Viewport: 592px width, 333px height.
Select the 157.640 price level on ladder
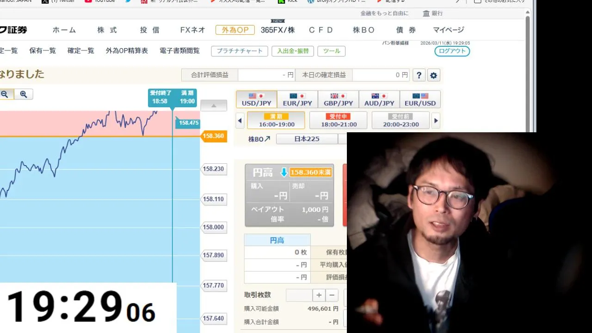[x=214, y=318]
